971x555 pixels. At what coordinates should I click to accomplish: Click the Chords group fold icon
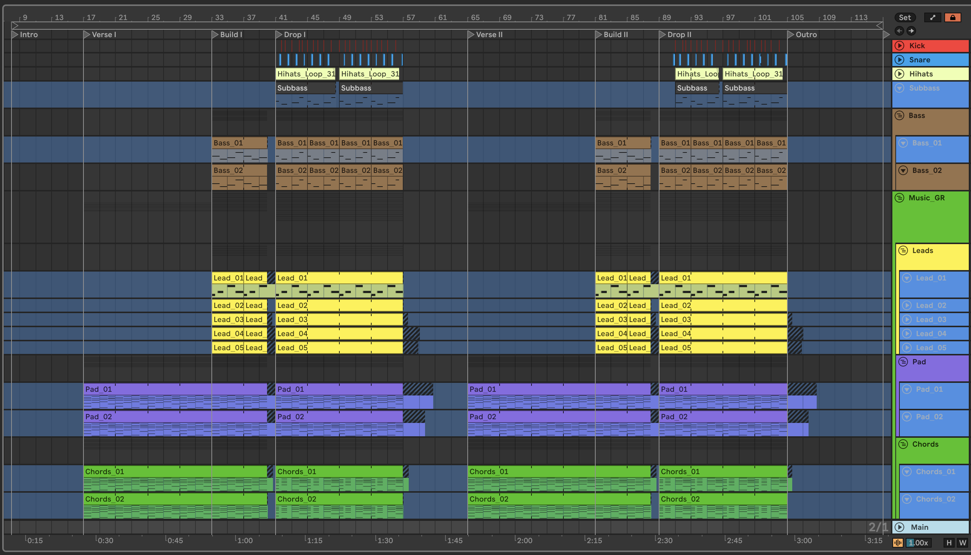pyautogui.click(x=903, y=444)
